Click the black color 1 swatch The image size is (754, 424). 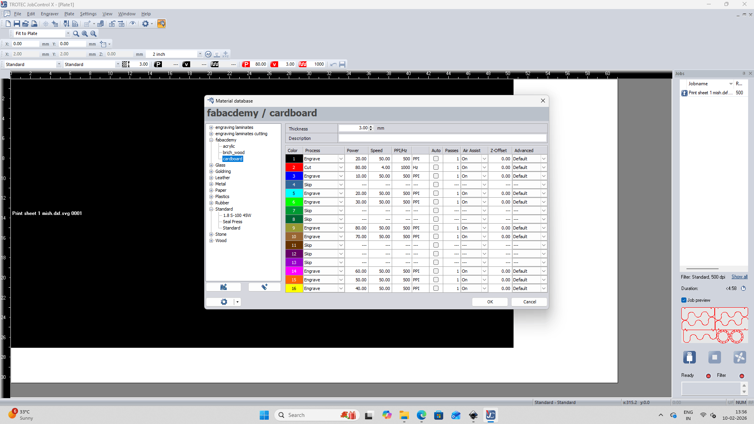(x=294, y=159)
